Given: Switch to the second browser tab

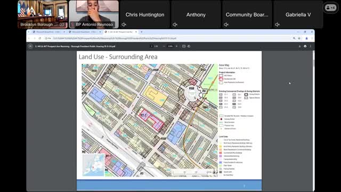Looking at the screenshot, I should (84, 32).
